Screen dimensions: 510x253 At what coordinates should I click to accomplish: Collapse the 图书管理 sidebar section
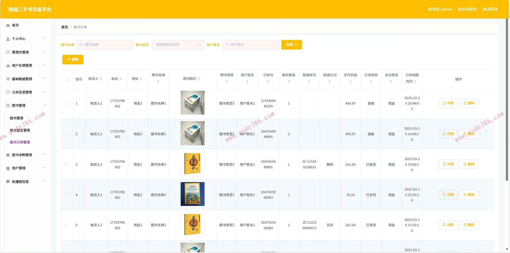pos(18,105)
